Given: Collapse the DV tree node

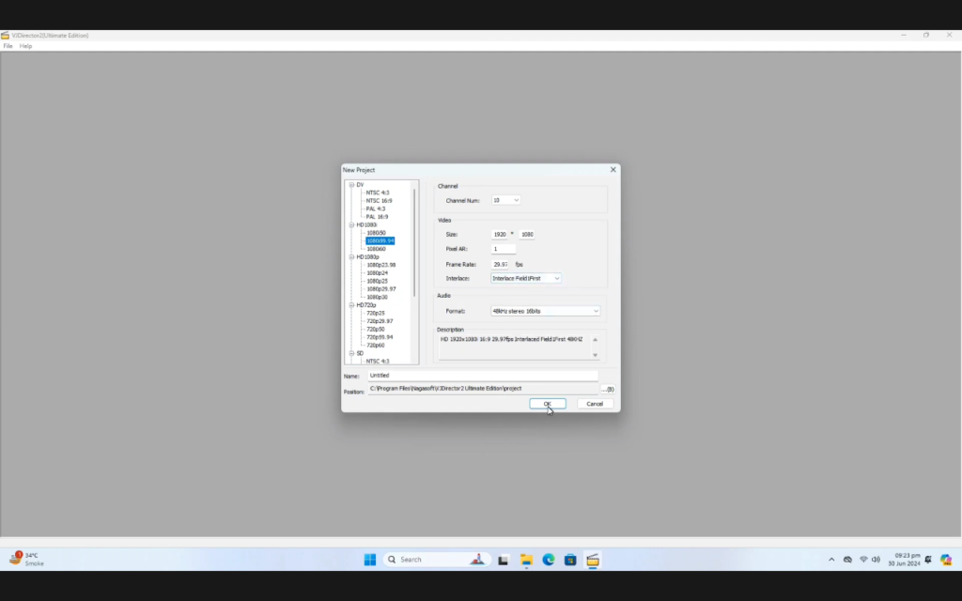Looking at the screenshot, I should [x=351, y=185].
